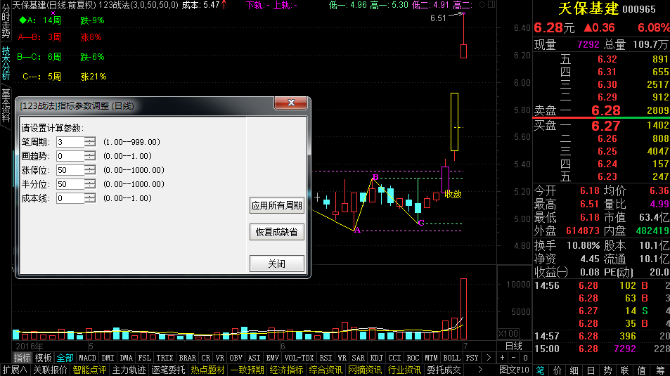Click the 恢复成缺省 button

click(x=277, y=232)
